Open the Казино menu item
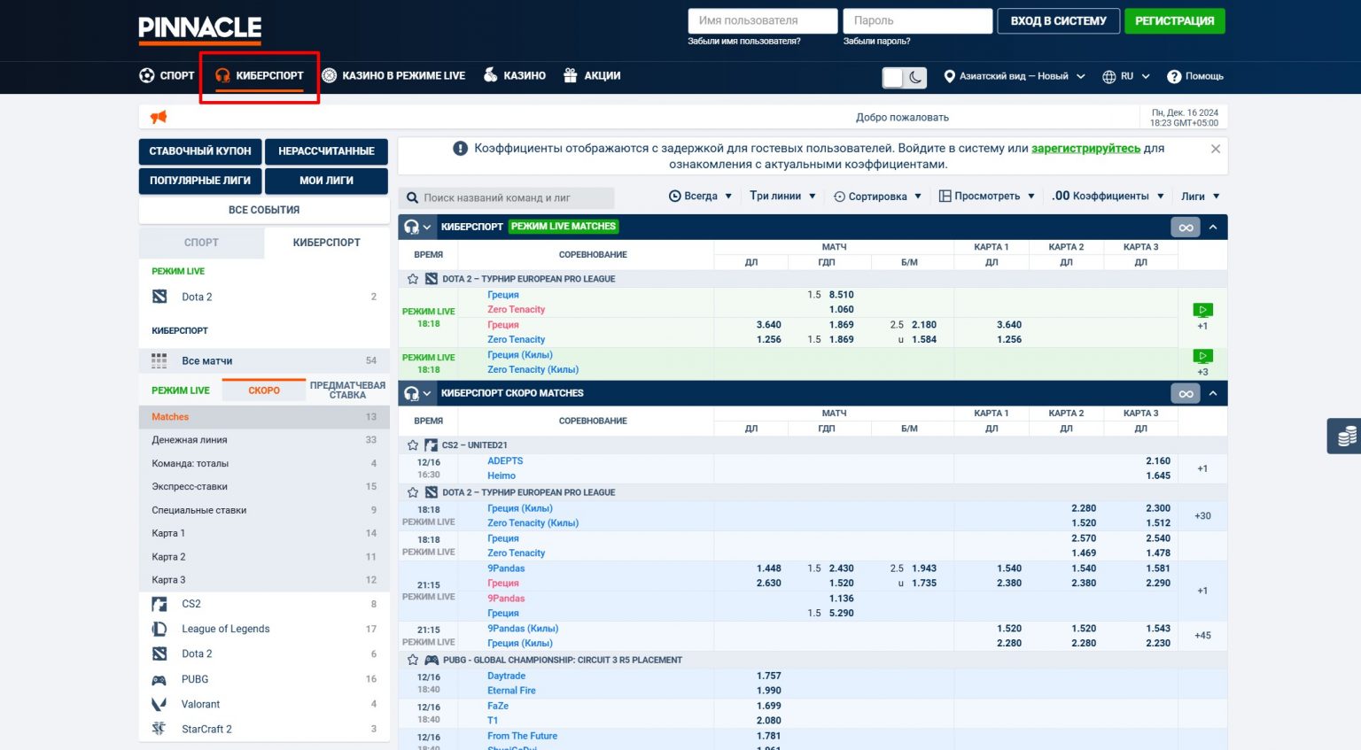This screenshot has height=750, width=1361. pyautogui.click(x=514, y=75)
